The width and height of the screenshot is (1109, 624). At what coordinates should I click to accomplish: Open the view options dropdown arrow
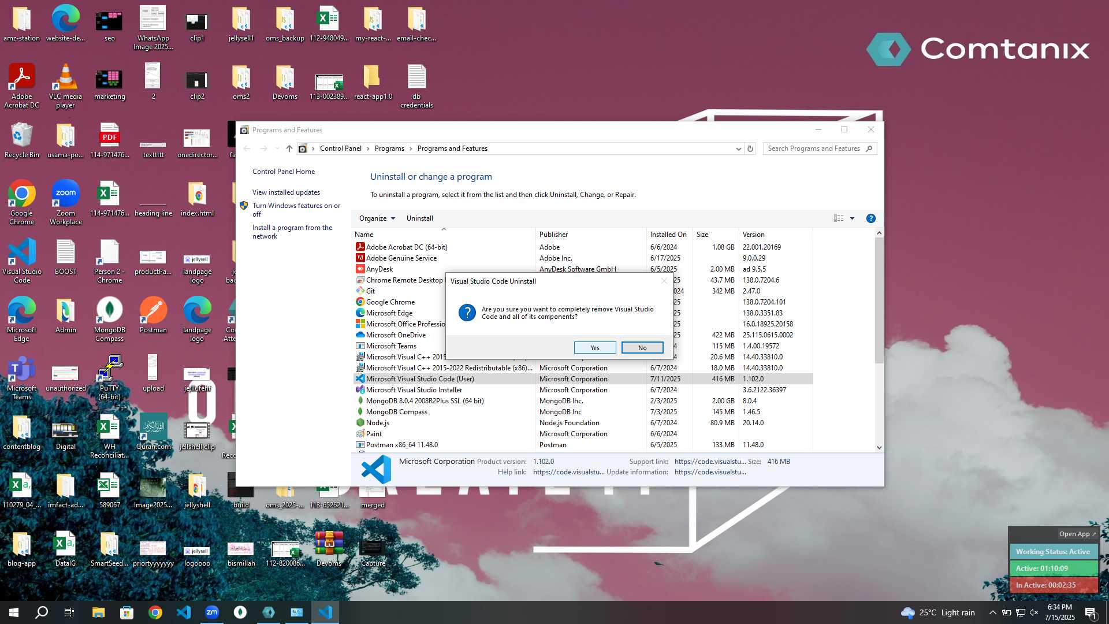(x=852, y=218)
